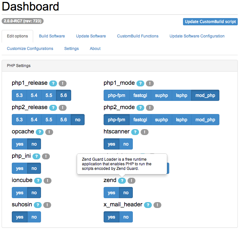Click the 2.0.0-RC7 version badge
The image size is (243, 231).
point(23,21)
